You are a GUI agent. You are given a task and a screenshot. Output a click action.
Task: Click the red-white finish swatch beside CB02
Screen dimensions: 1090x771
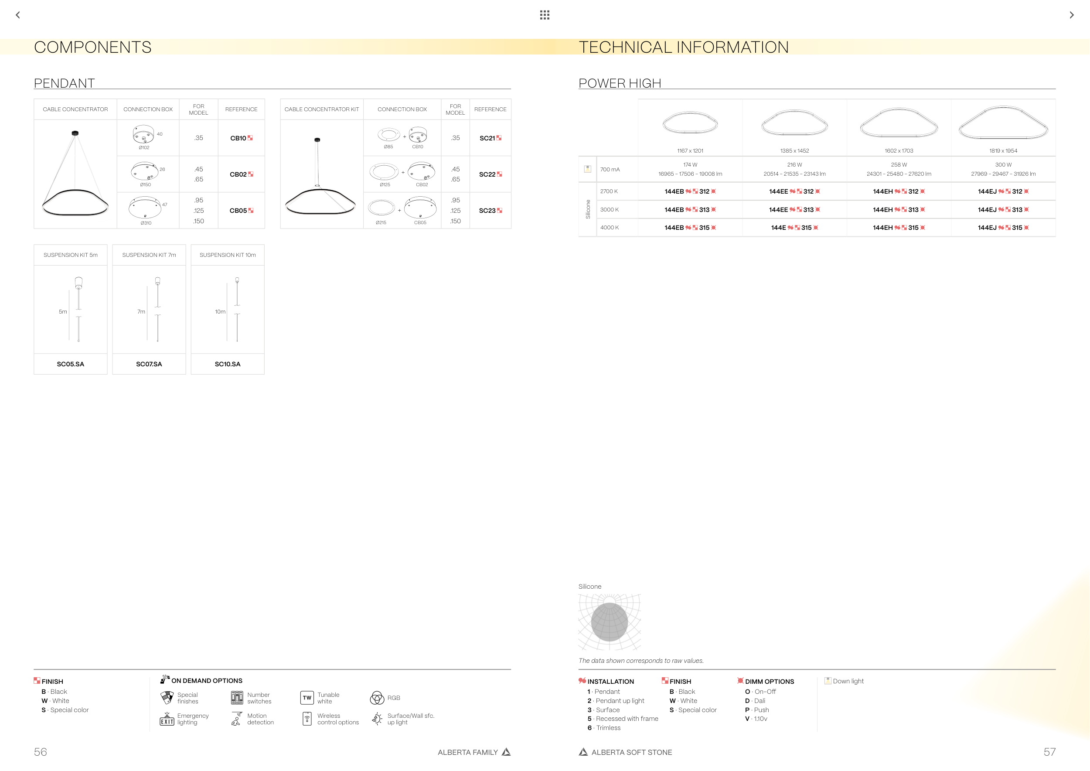point(251,174)
